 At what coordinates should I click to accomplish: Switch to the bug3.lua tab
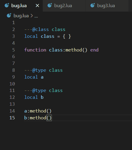click(107, 6)
